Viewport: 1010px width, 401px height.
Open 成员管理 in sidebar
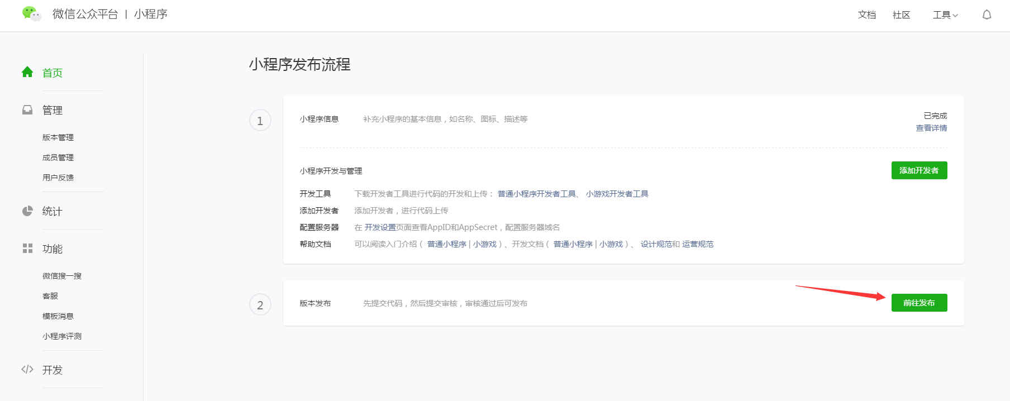click(x=58, y=157)
